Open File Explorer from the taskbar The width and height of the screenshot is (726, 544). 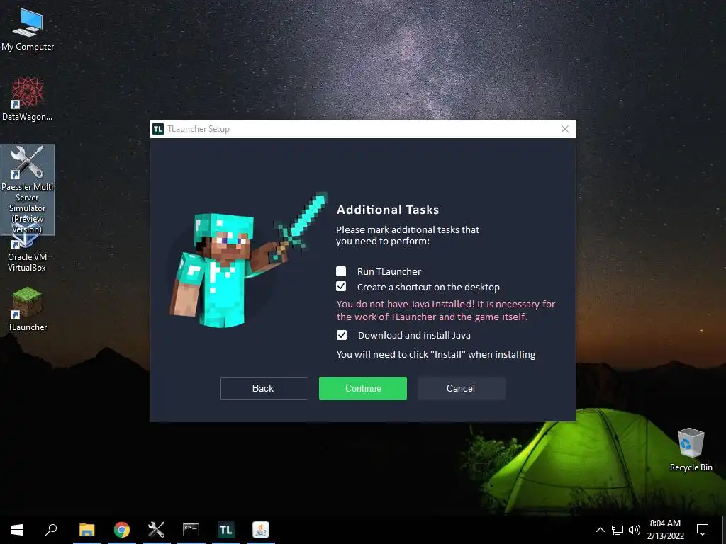86,530
